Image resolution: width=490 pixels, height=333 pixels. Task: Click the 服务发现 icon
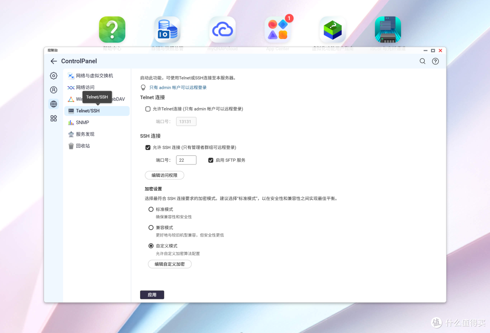pyautogui.click(x=71, y=134)
